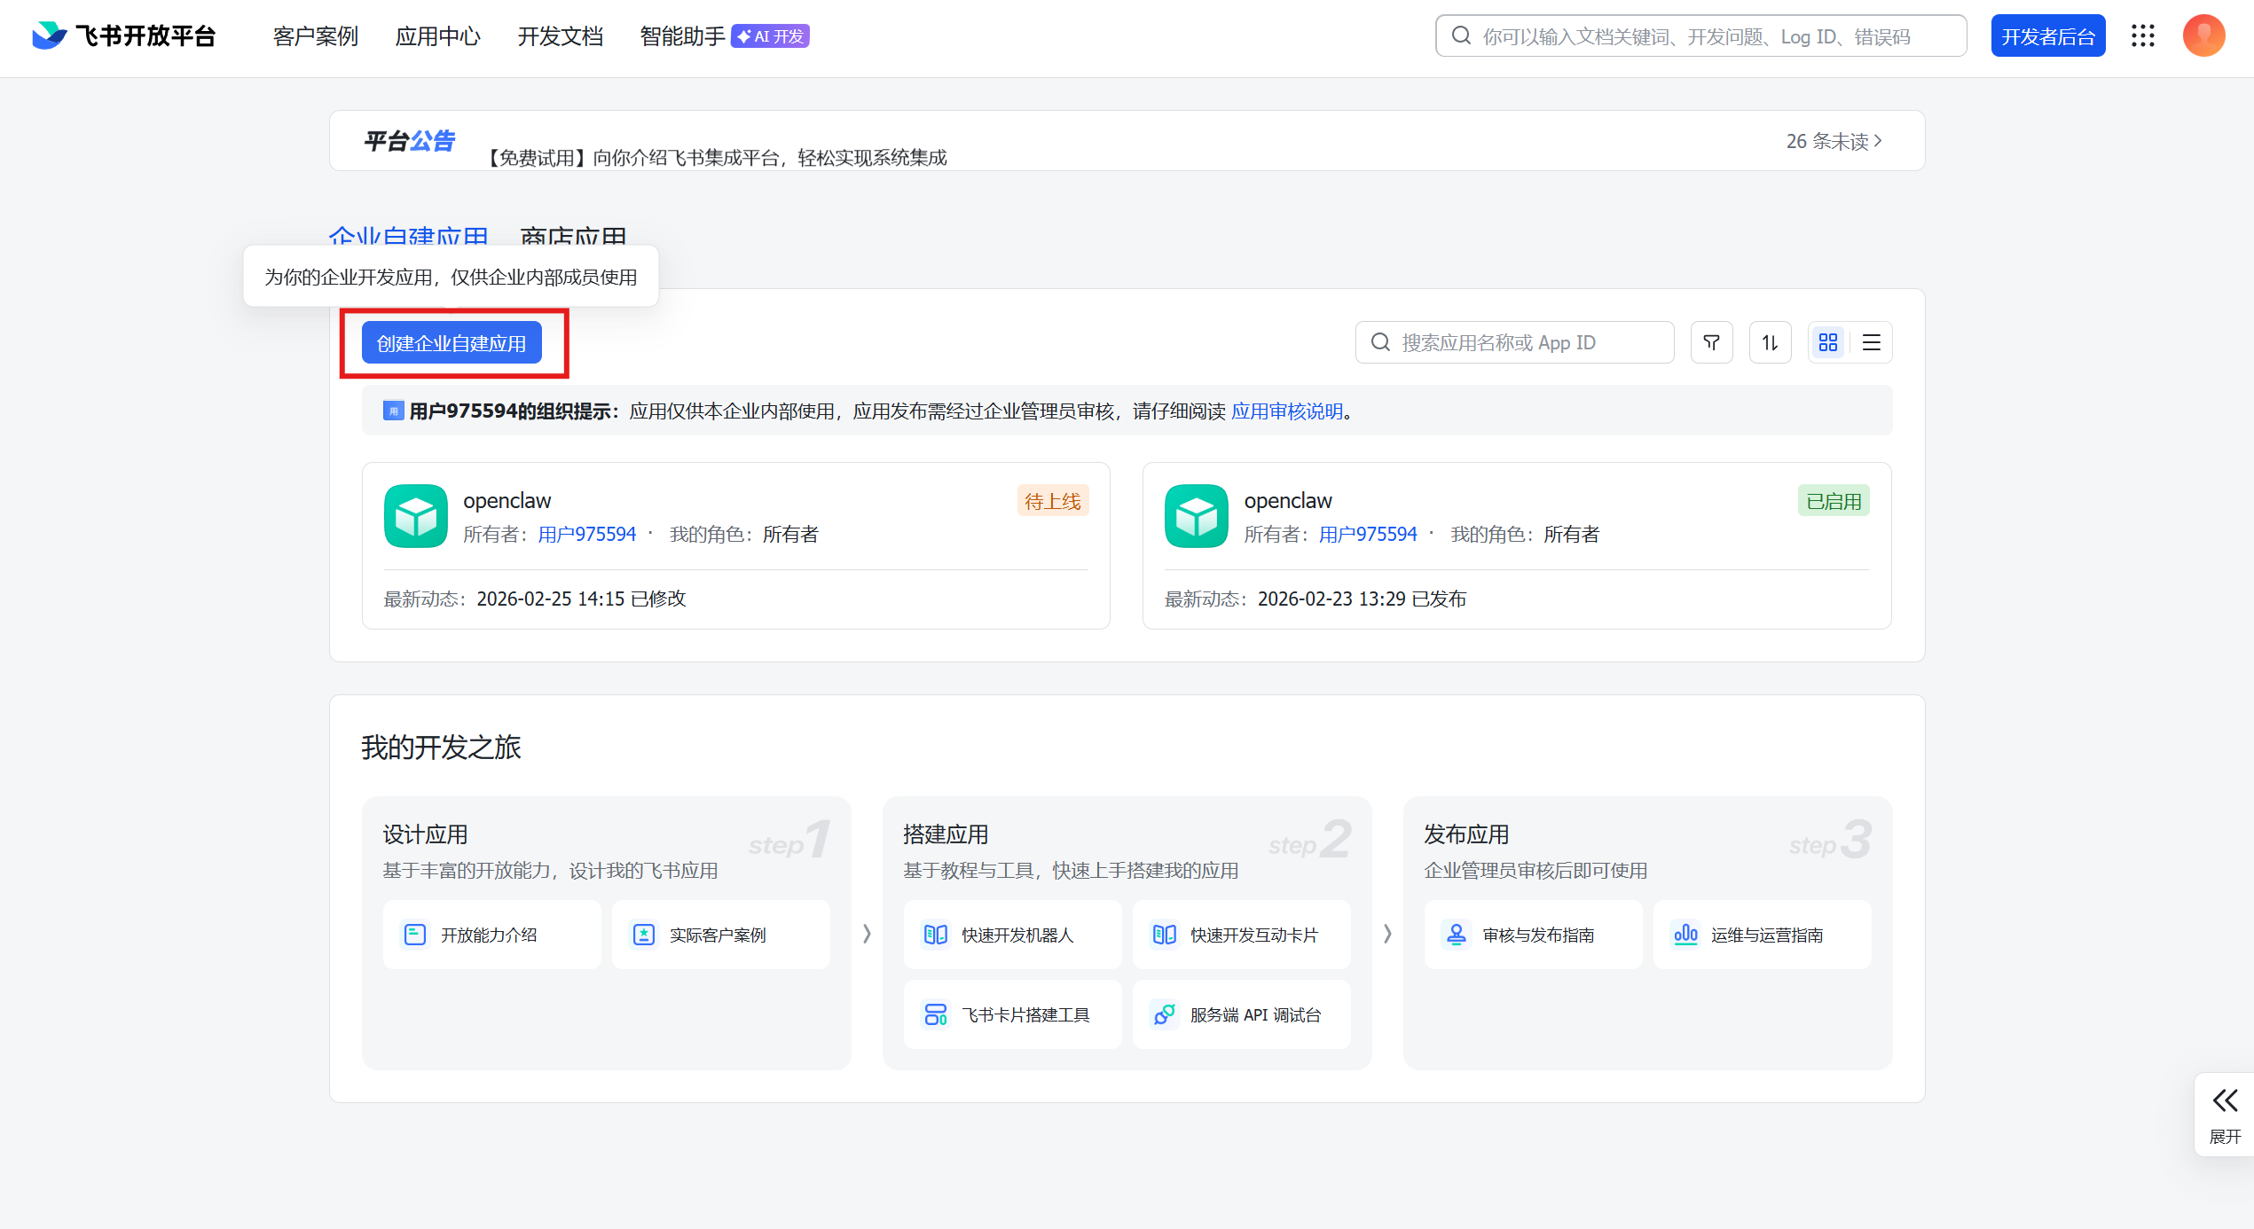Image resolution: width=2254 pixels, height=1229 pixels.
Task: Click the filter funnel icon
Action: [x=1711, y=342]
